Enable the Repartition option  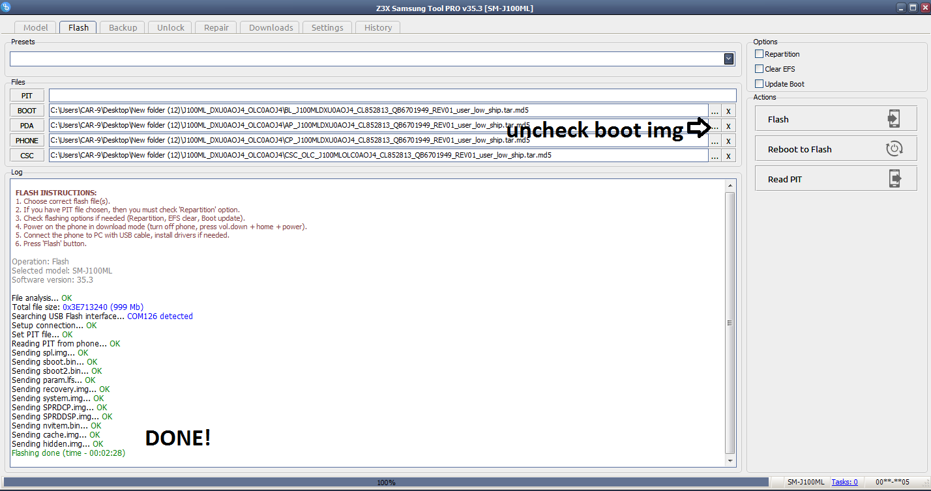(x=759, y=54)
